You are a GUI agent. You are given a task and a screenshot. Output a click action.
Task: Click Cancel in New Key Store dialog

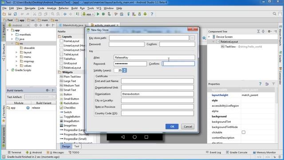point(188,126)
